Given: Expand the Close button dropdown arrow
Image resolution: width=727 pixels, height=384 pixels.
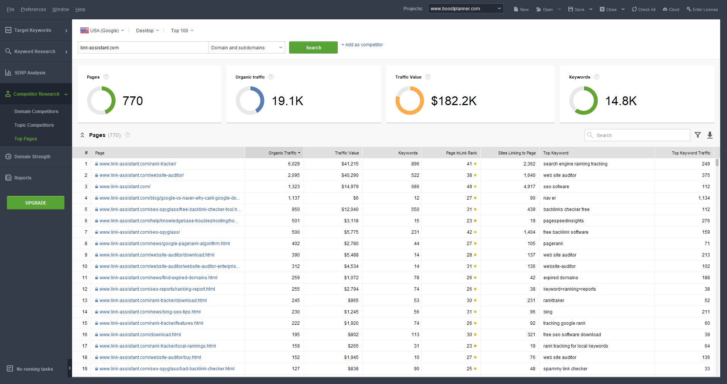Looking at the screenshot, I should coord(623,9).
